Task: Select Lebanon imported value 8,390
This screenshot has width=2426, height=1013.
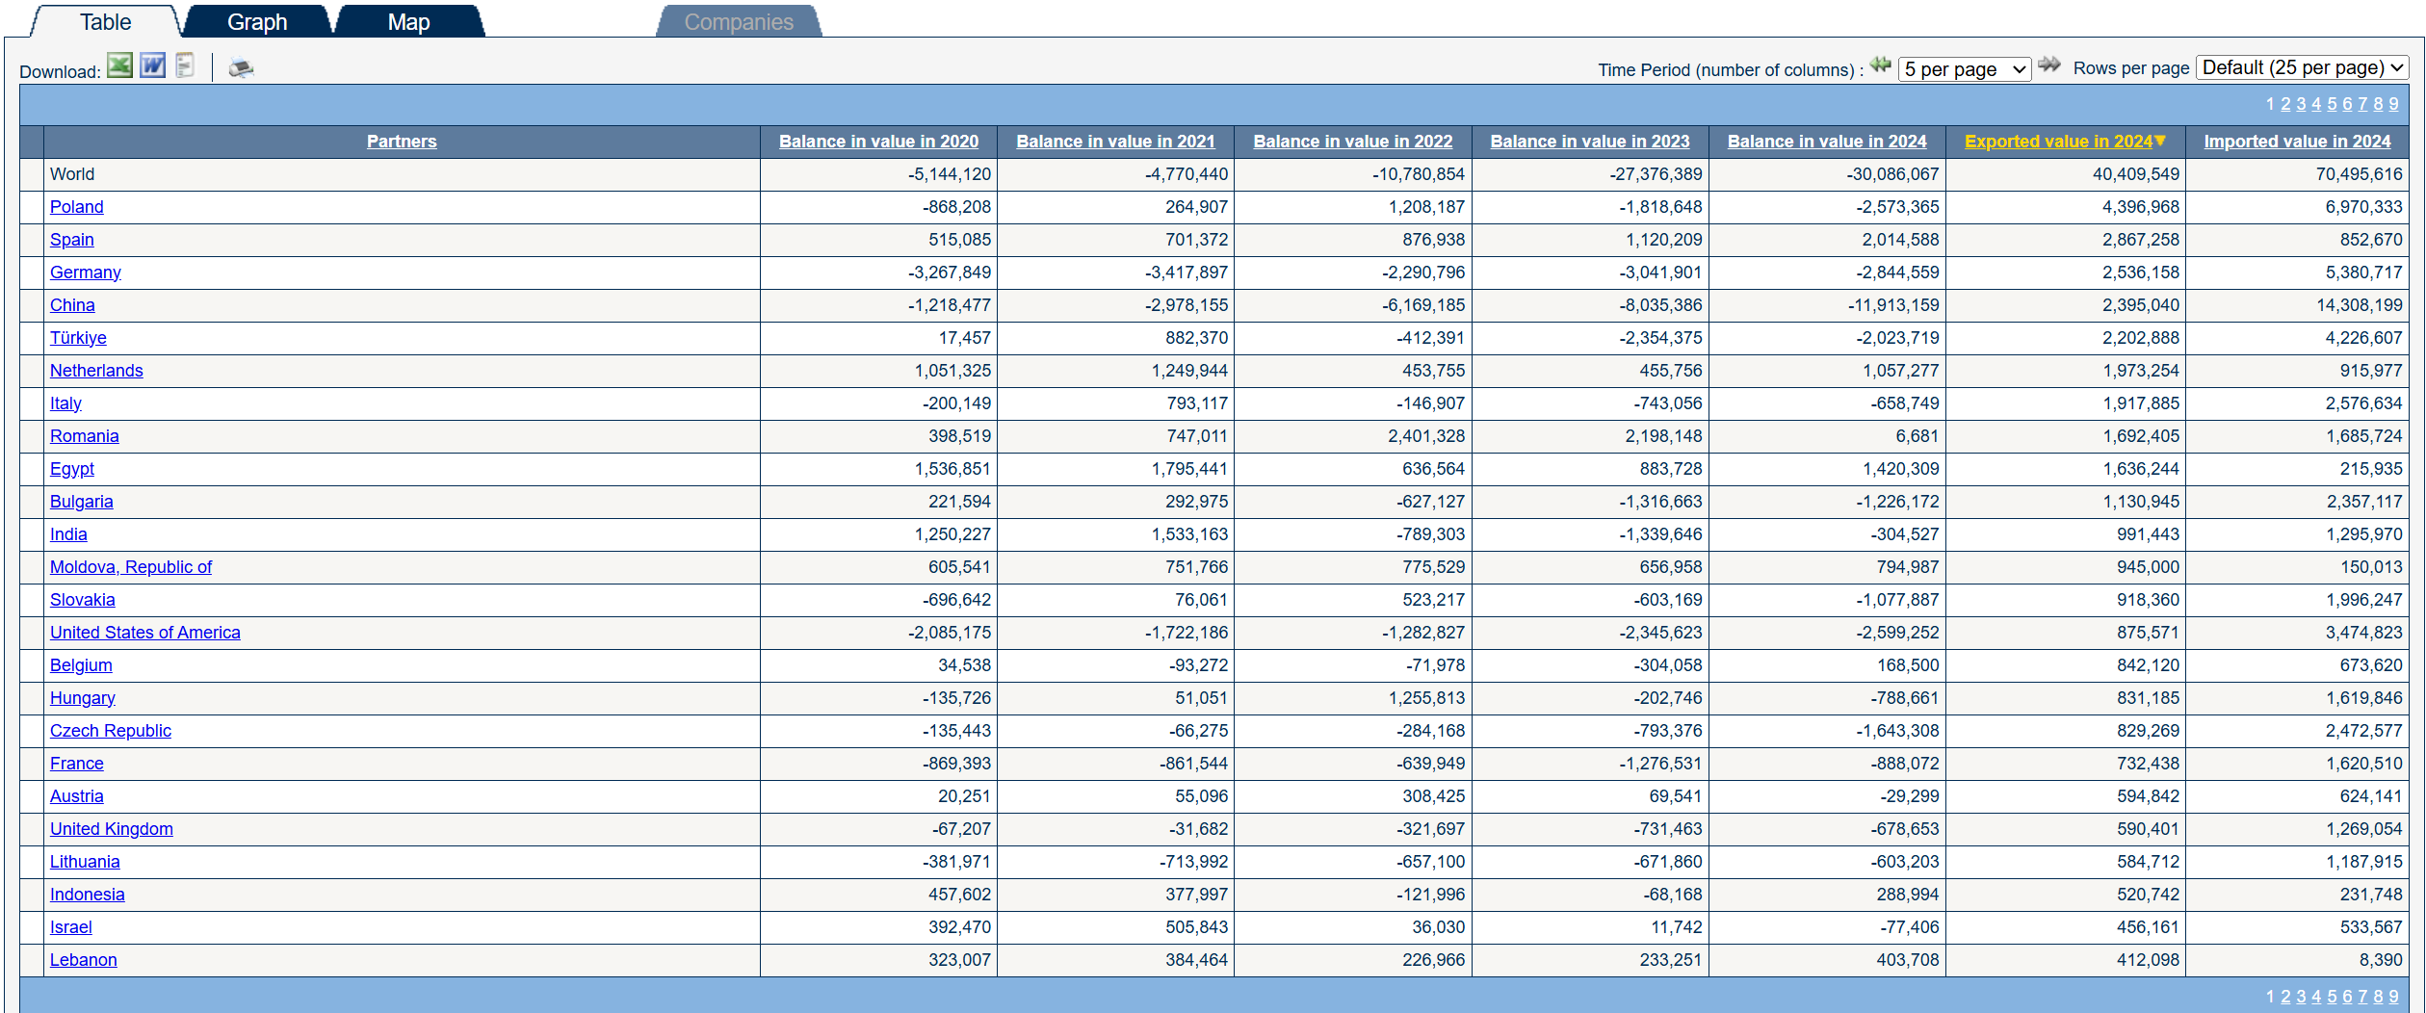Action: [2381, 960]
